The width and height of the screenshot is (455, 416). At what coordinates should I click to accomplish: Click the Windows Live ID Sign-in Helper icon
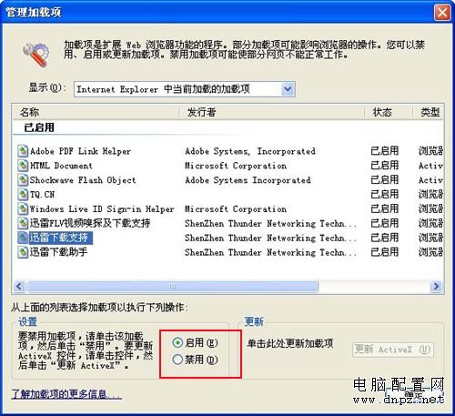point(23,208)
